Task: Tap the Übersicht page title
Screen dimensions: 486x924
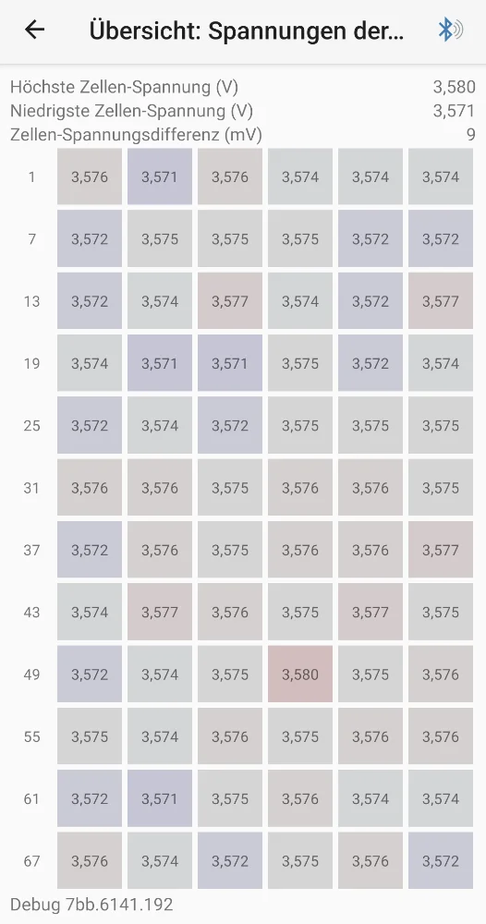Action: 247,30
